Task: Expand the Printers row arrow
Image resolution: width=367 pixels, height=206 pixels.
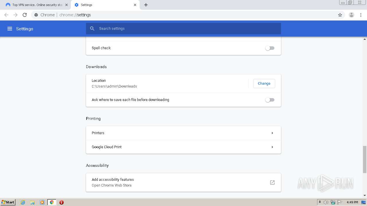Action: [x=272, y=133]
